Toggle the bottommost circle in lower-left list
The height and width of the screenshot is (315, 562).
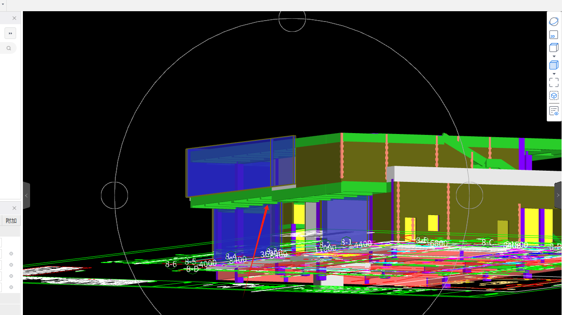tap(11, 287)
